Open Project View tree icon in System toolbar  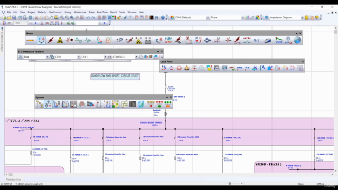40,104
